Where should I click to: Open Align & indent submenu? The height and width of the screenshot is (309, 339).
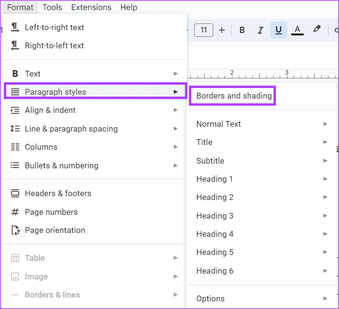pos(95,110)
